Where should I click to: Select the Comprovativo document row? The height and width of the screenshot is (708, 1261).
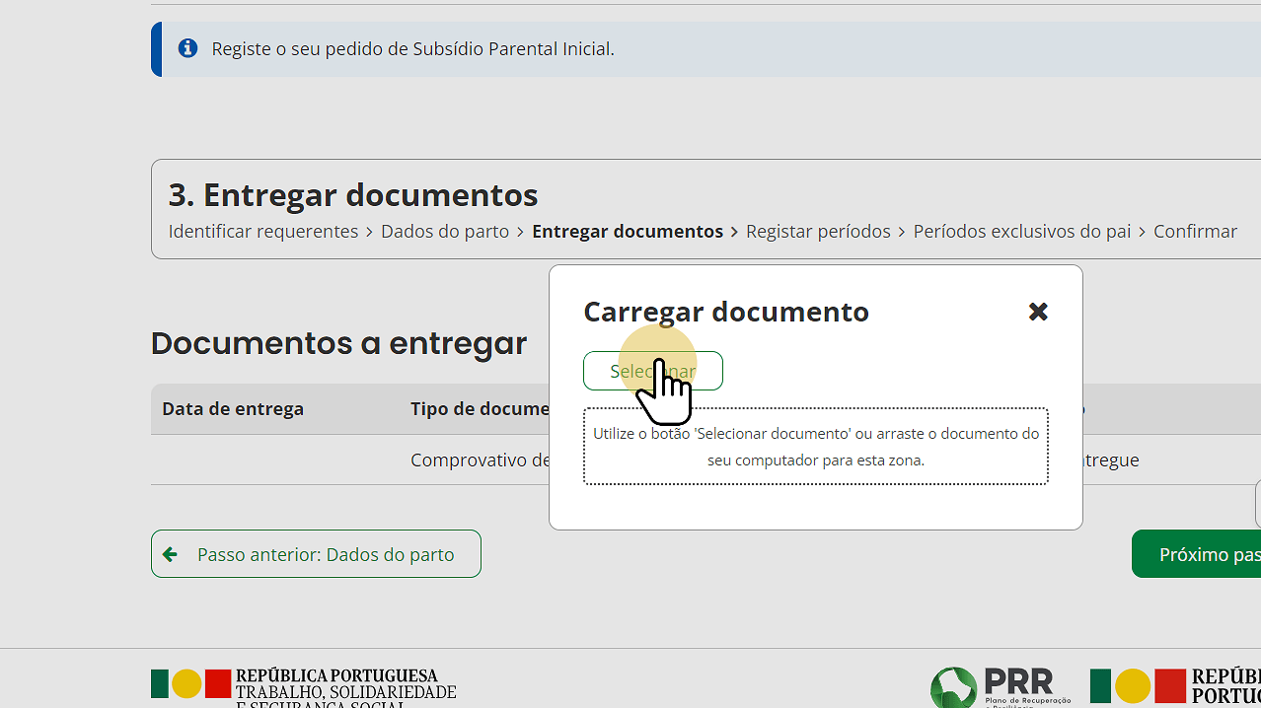pyautogui.click(x=480, y=460)
